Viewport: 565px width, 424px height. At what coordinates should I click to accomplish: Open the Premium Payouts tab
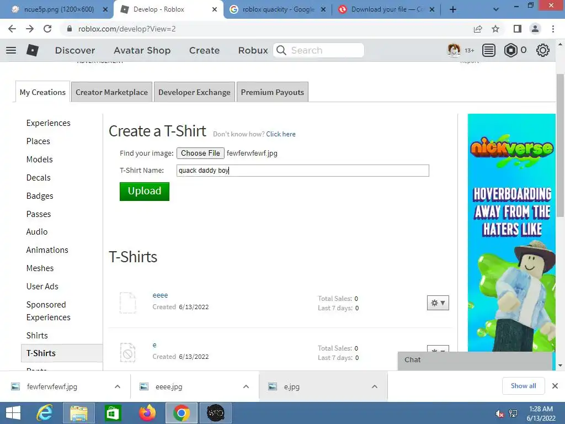[273, 92]
